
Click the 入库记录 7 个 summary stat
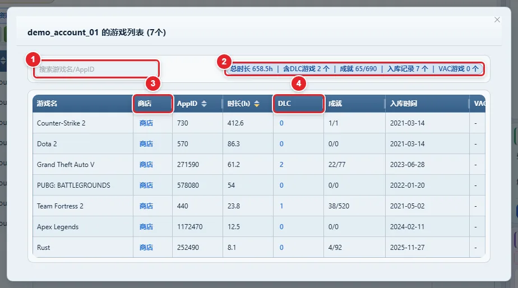pyautogui.click(x=408, y=69)
